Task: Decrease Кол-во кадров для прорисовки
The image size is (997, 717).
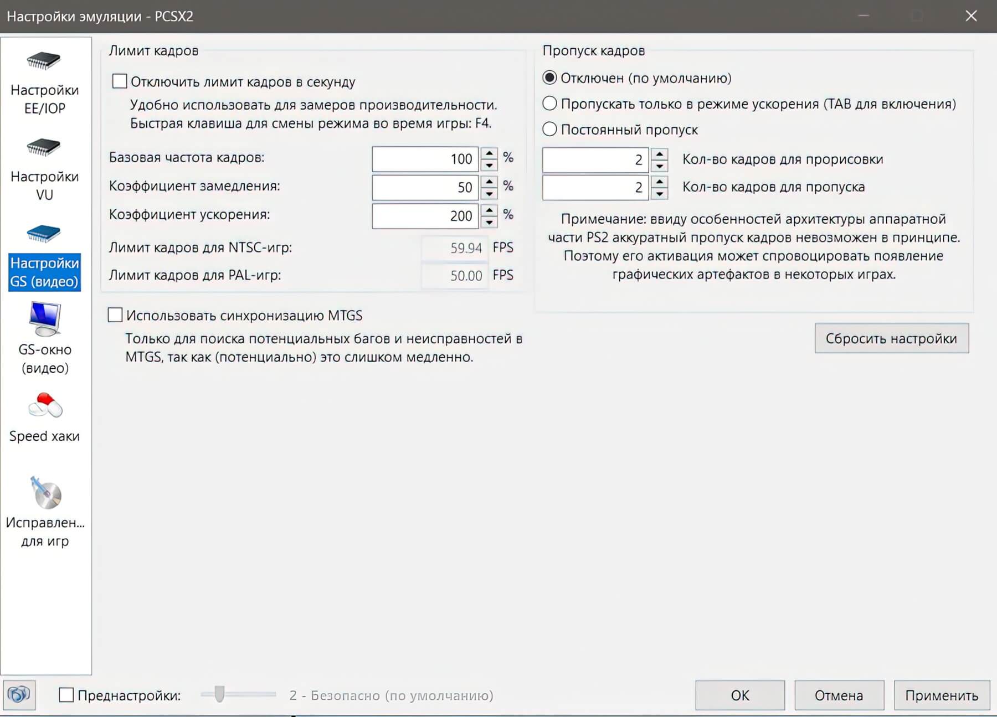Action: tap(659, 166)
